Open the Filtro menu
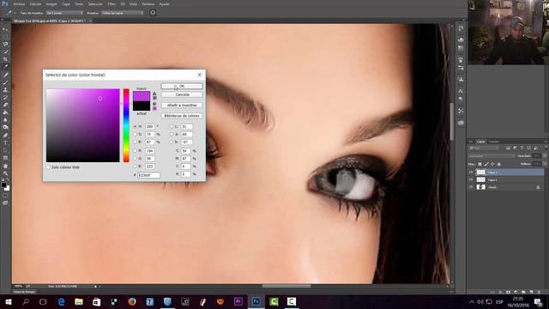 pos(112,4)
